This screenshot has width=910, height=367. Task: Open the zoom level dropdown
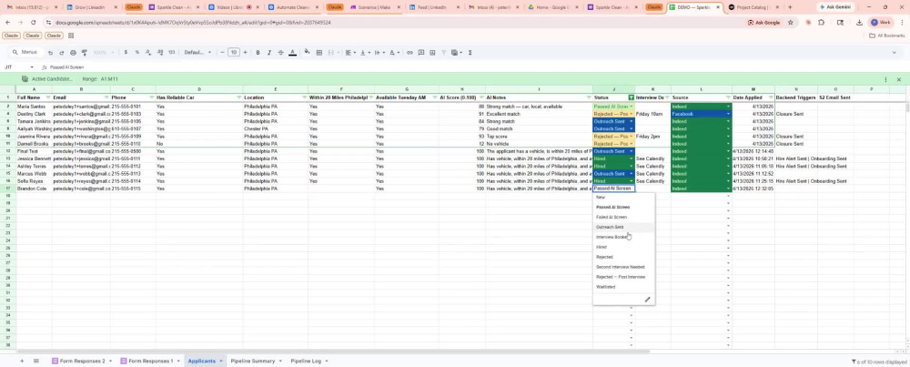pos(103,52)
